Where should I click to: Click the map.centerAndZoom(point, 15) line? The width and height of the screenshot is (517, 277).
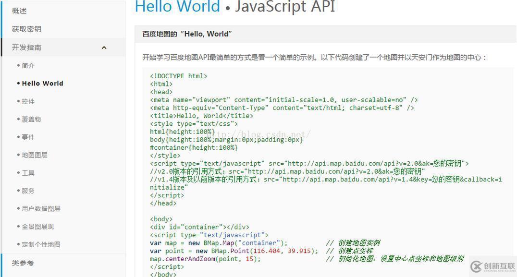tap(205, 259)
